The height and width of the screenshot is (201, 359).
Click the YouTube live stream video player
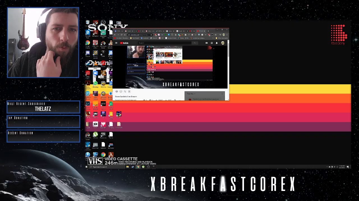170,67
